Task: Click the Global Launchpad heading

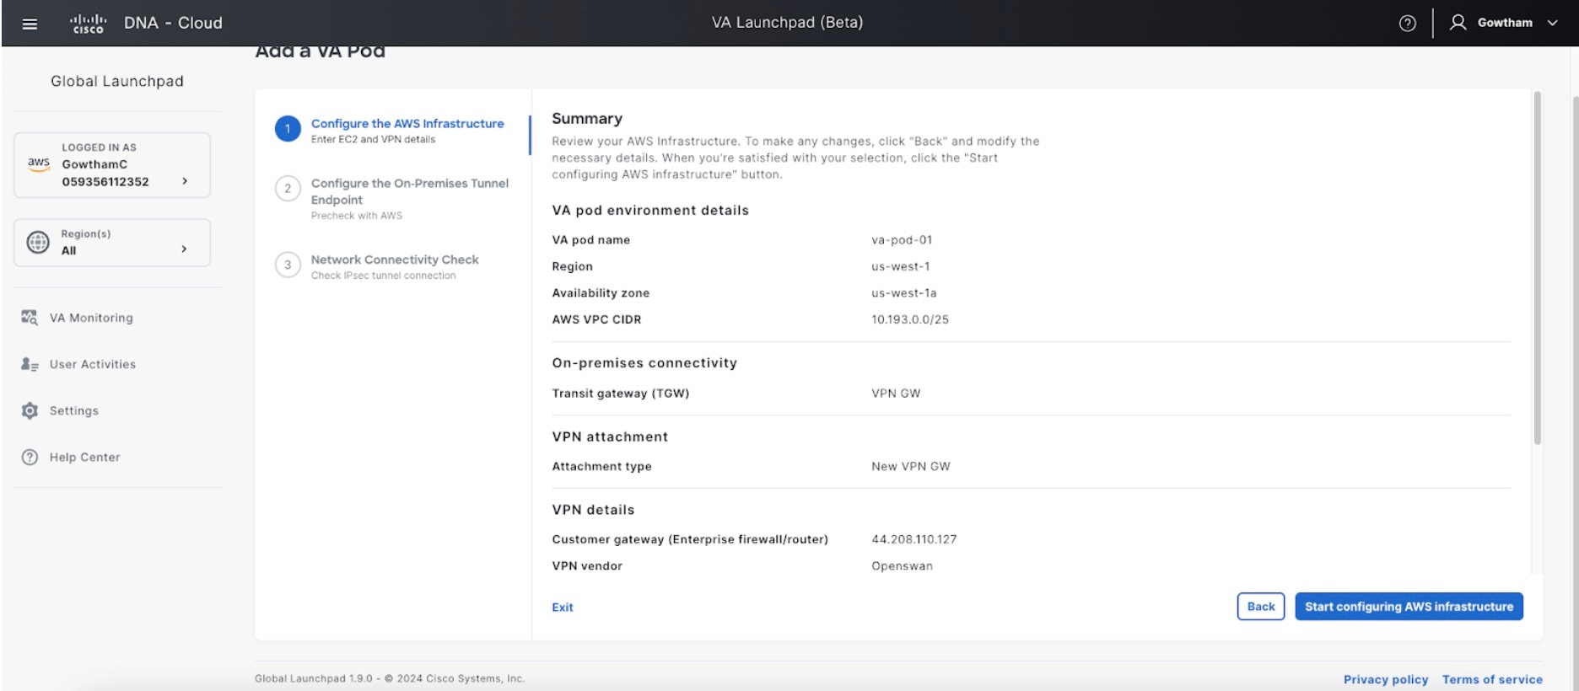Action: pyautogui.click(x=117, y=81)
